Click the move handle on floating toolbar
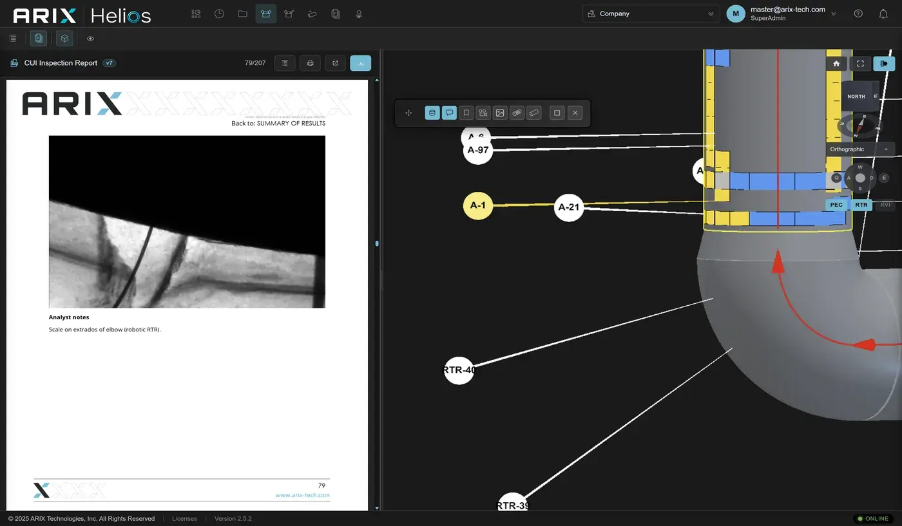Image resolution: width=902 pixels, height=526 pixels. pos(408,113)
